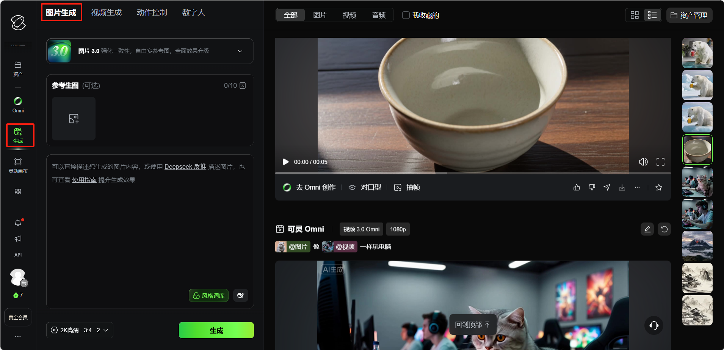724x350 pixels.
Task: Expand the 图片 3.0 model dropdown
Action: (x=240, y=51)
